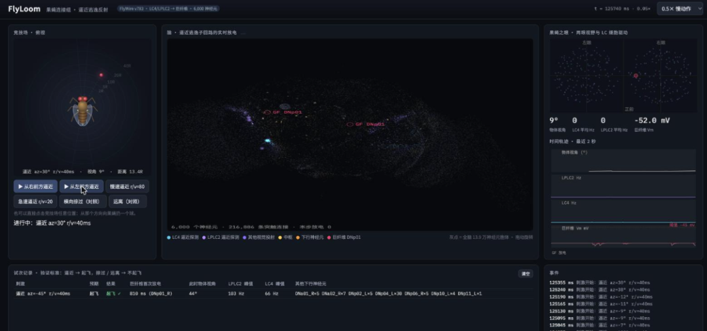Viewport: 707px width, 331px height.
Task: Start the 从左前方逼近 stimulus
Action: point(82,186)
